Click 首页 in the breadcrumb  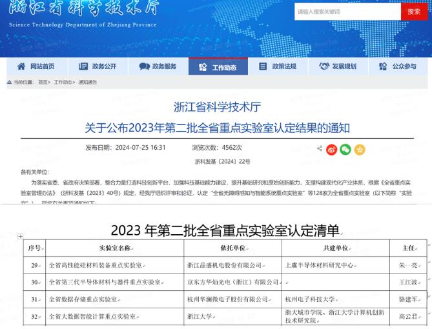[43, 83]
